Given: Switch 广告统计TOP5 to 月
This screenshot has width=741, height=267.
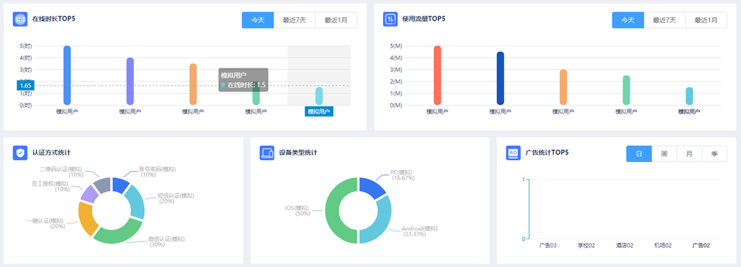Looking at the screenshot, I should point(689,154).
